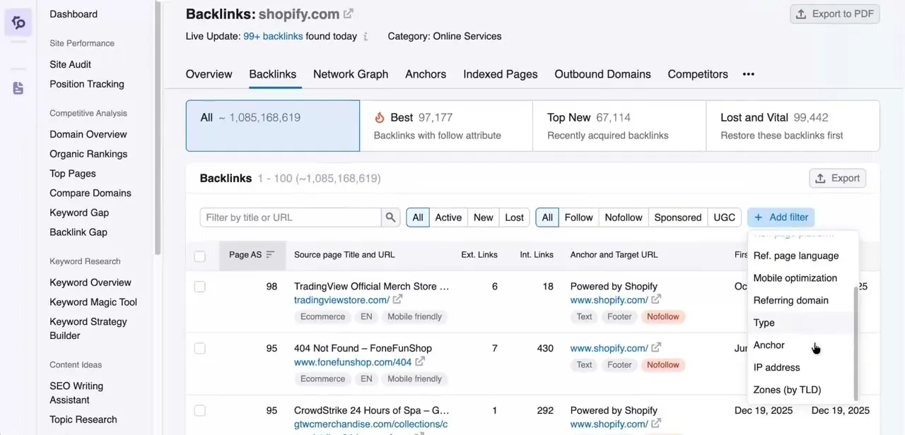Select the Follow link attribute toggle
Screen dimensions: 905x435
tap(578, 218)
